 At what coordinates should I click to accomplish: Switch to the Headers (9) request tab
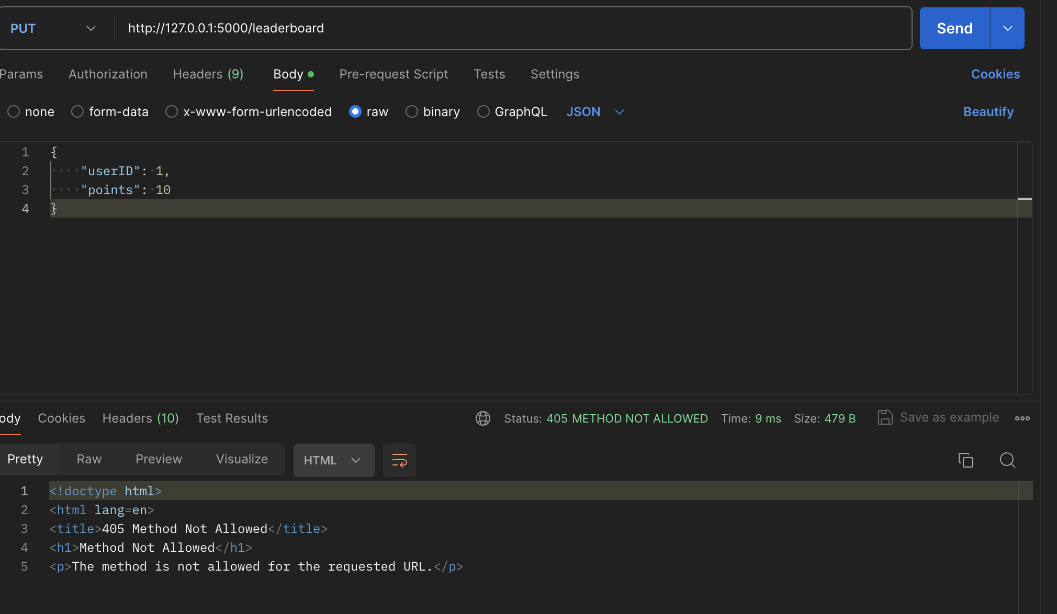pos(208,74)
